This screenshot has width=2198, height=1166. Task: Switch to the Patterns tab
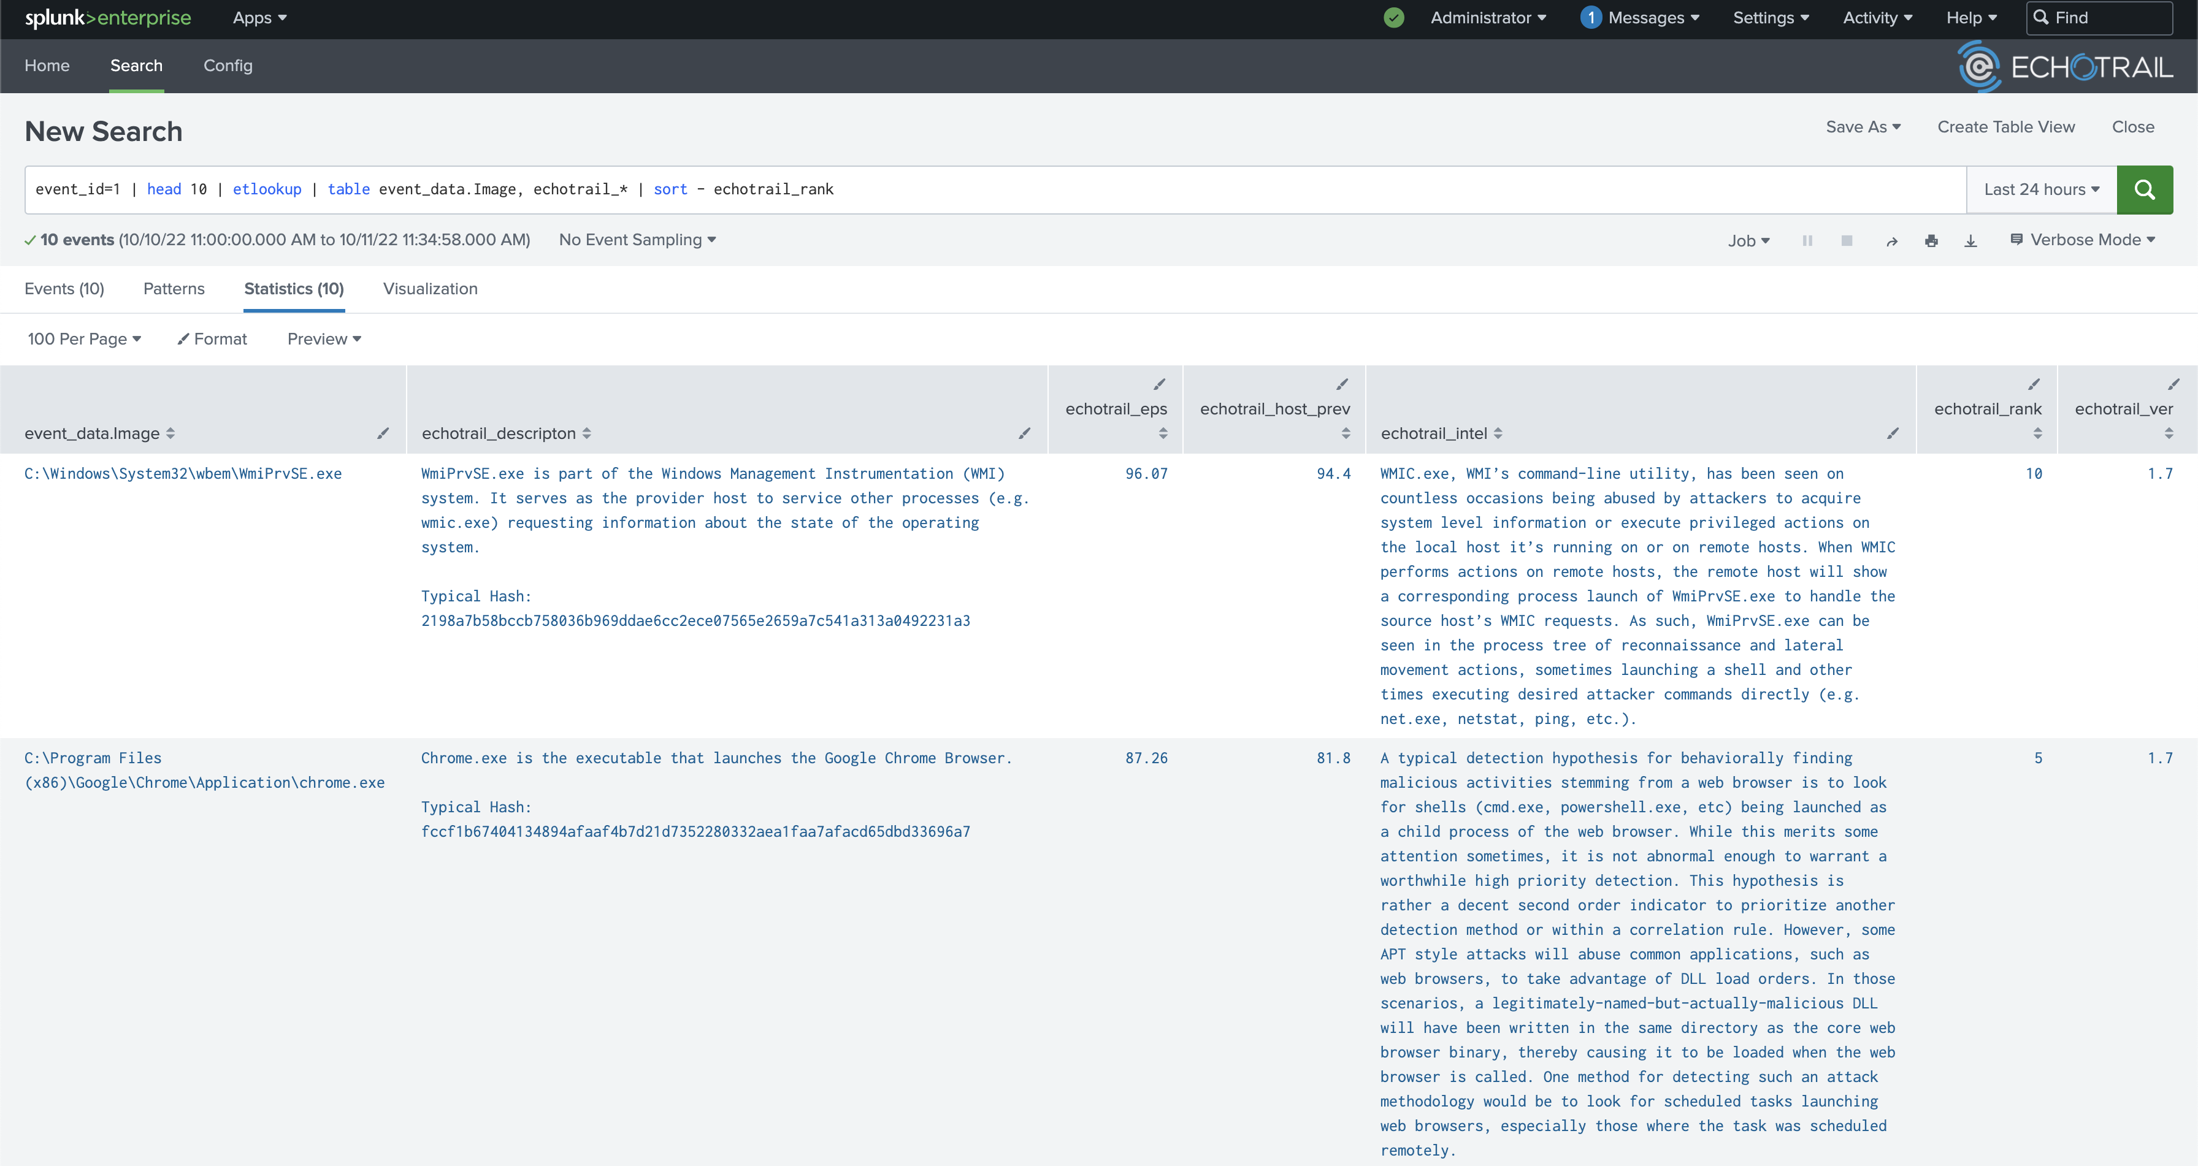[174, 288]
